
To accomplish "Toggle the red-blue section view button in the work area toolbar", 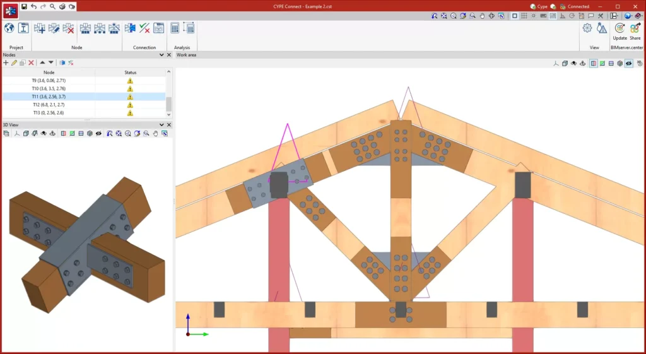I will coord(594,64).
